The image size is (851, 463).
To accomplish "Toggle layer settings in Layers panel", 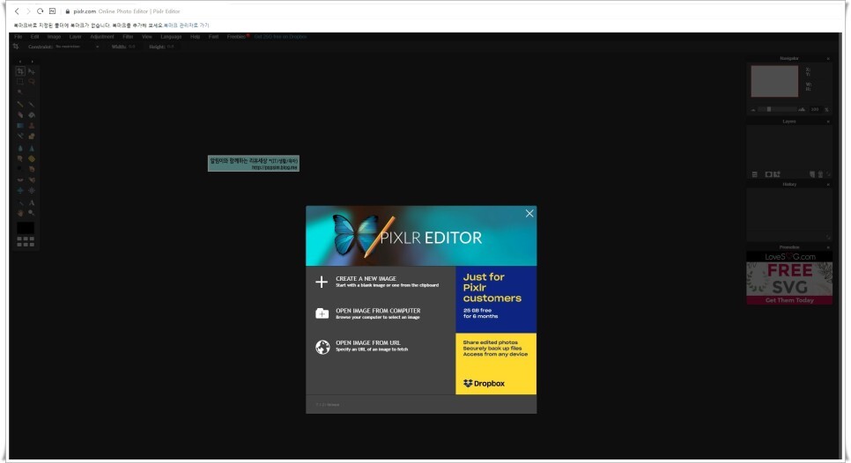I will coord(754,174).
